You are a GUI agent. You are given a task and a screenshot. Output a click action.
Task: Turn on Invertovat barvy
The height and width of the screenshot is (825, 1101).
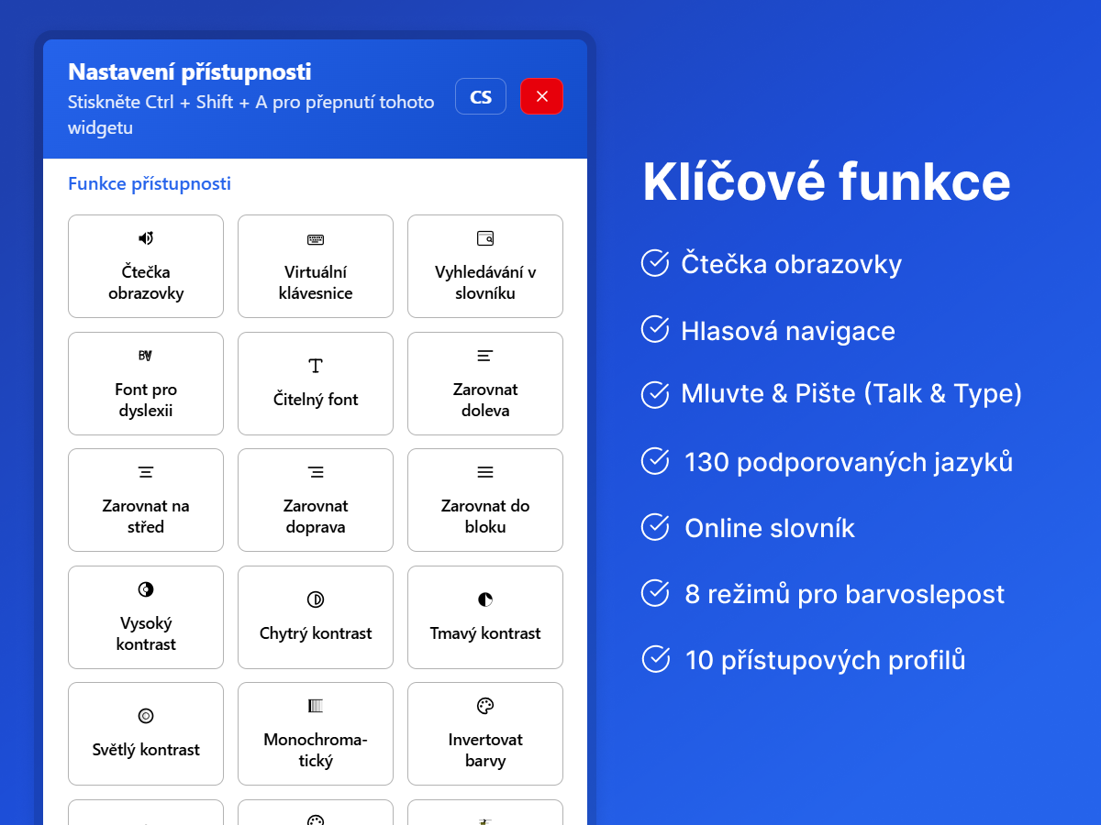pos(485,733)
